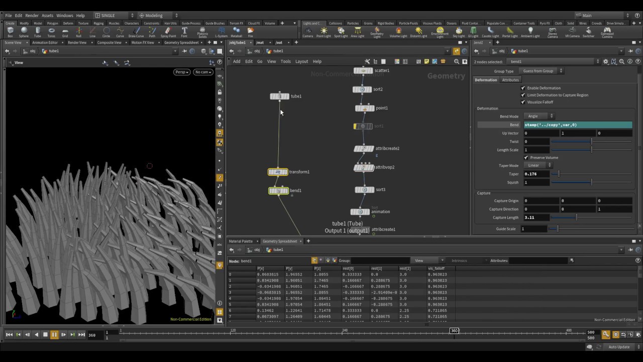643x362 pixels.
Task: Choose the Grid shelf tool
Action: tap(65, 32)
